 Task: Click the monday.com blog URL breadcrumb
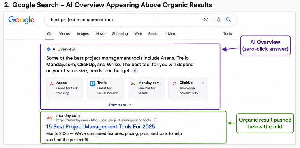(x=103, y=120)
